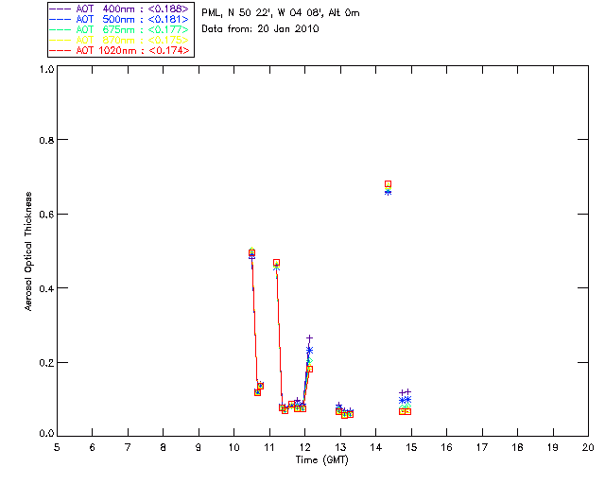The height and width of the screenshot is (484, 605).
Task: Click the x-axis tick label "9"
Action: coord(199,447)
